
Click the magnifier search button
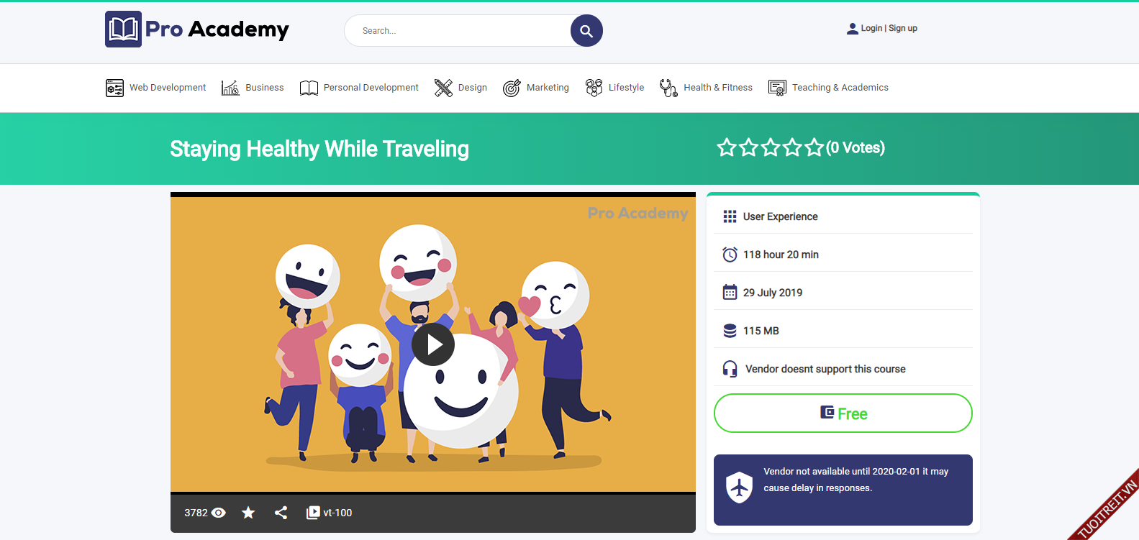pyautogui.click(x=586, y=31)
